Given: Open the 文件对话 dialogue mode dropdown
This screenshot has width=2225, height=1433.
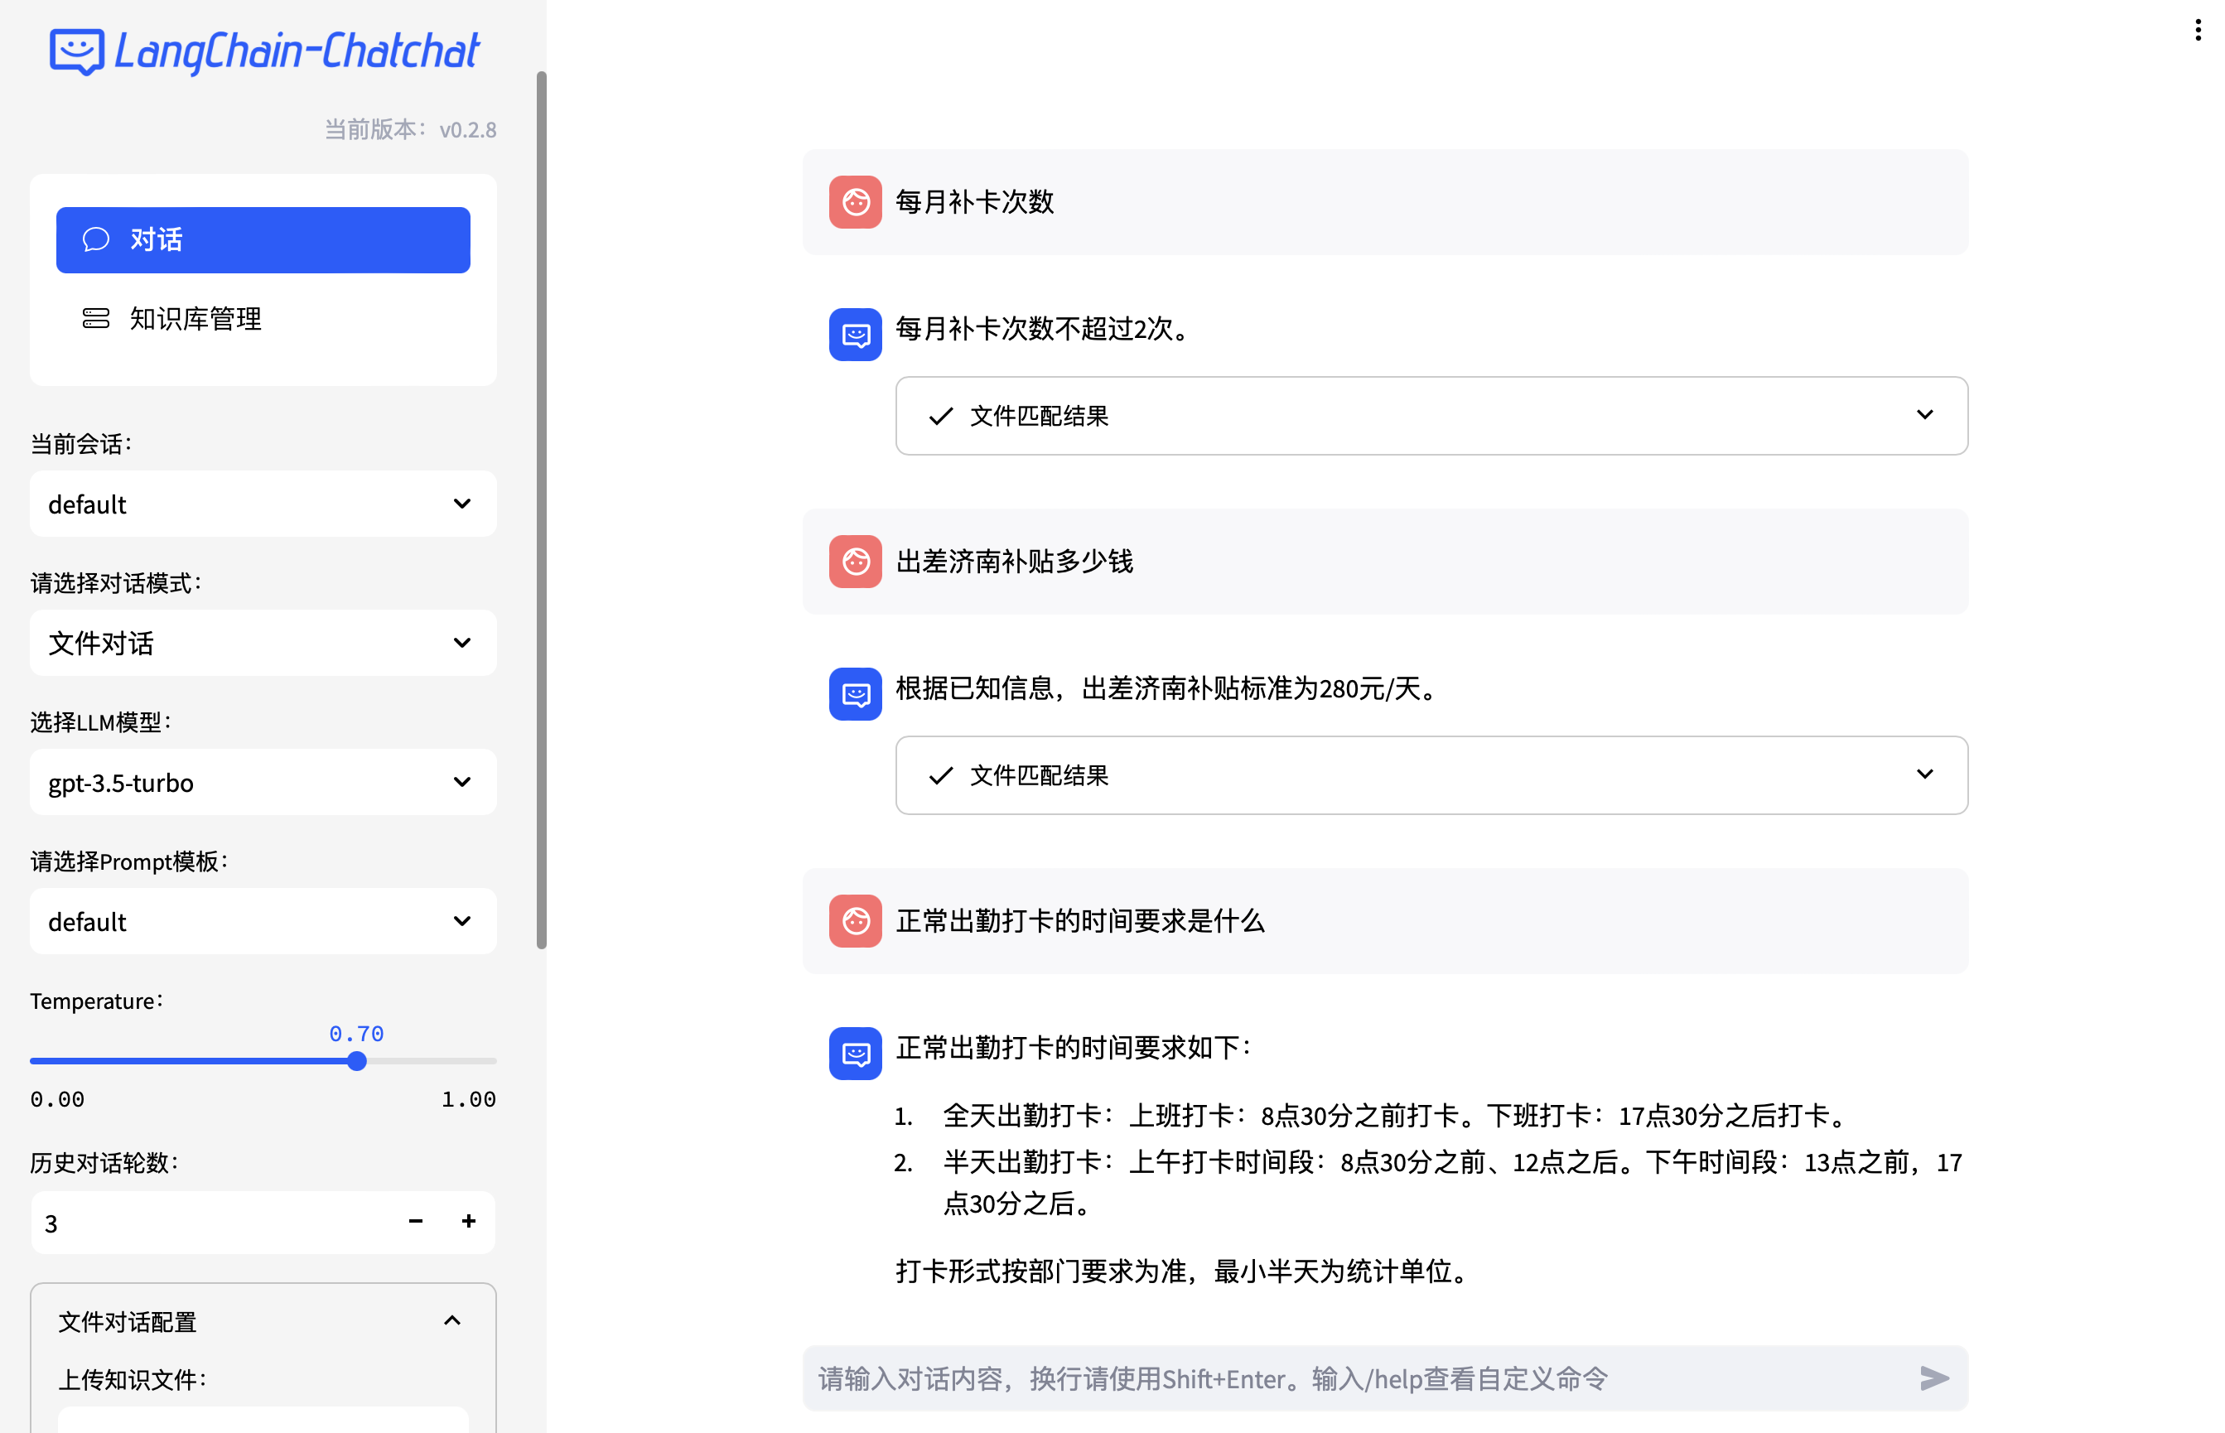Looking at the screenshot, I should [x=263, y=643].
